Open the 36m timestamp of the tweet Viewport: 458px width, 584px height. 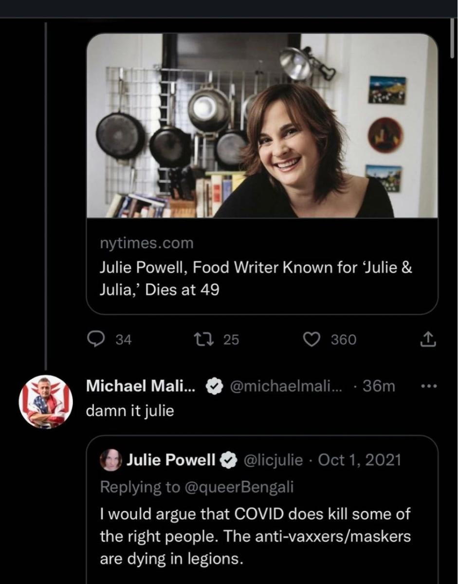tap(379, 386)
